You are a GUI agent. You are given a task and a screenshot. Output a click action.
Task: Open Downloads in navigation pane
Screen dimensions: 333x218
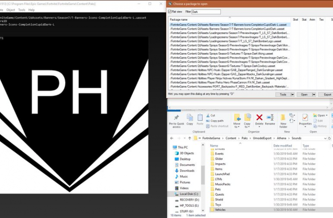(185, 170)
